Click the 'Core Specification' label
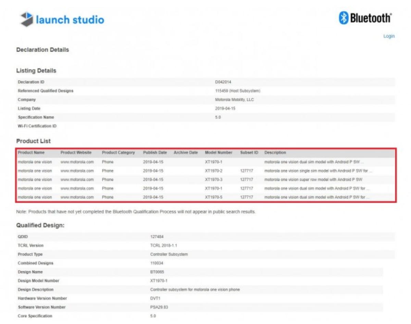The image size is (411, 324). pos(35,316)
